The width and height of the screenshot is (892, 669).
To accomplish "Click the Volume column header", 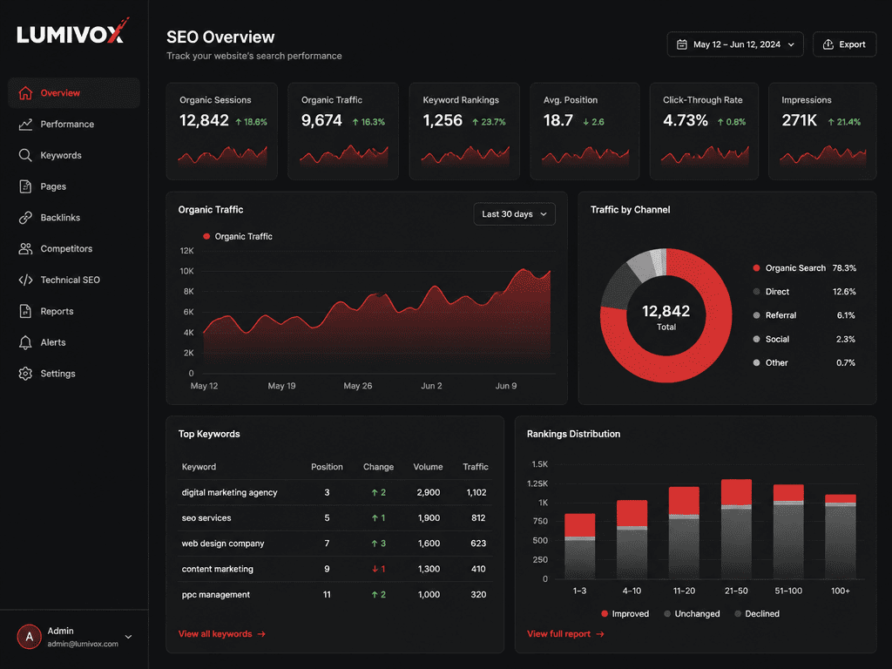I will (428, 467).
